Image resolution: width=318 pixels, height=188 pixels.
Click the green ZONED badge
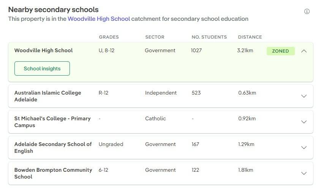point(280,51)
